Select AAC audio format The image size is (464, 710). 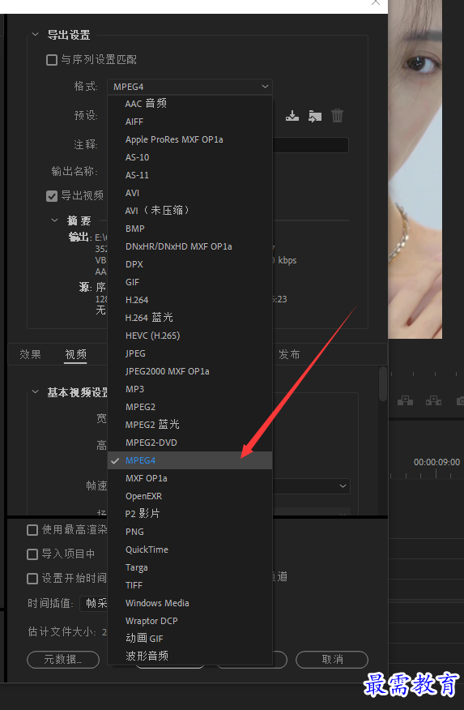(x=189, y=104)
